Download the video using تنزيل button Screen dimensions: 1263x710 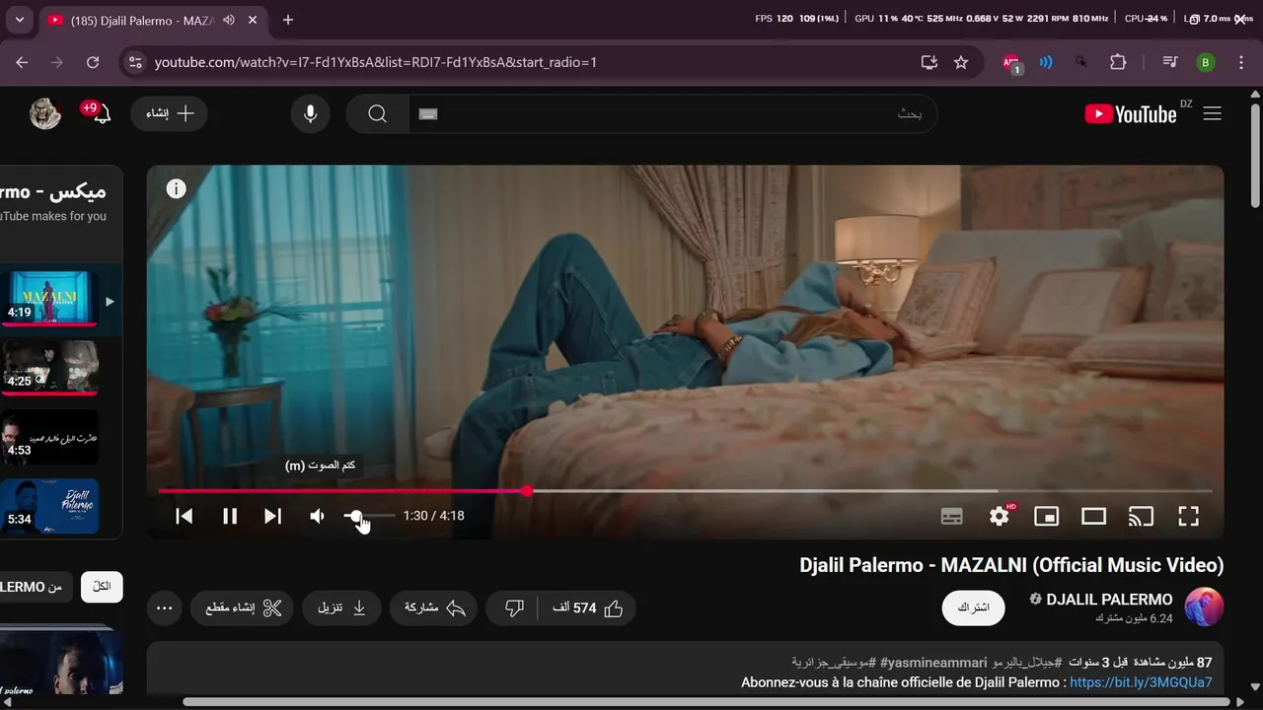341,608
